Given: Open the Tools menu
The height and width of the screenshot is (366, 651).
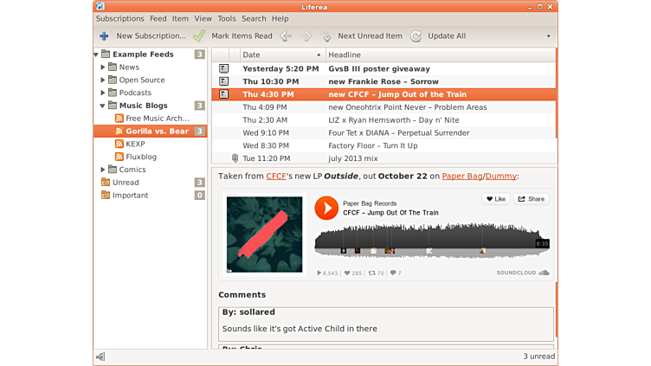Looking at the screenshot, I should click(x=227, y=18).
